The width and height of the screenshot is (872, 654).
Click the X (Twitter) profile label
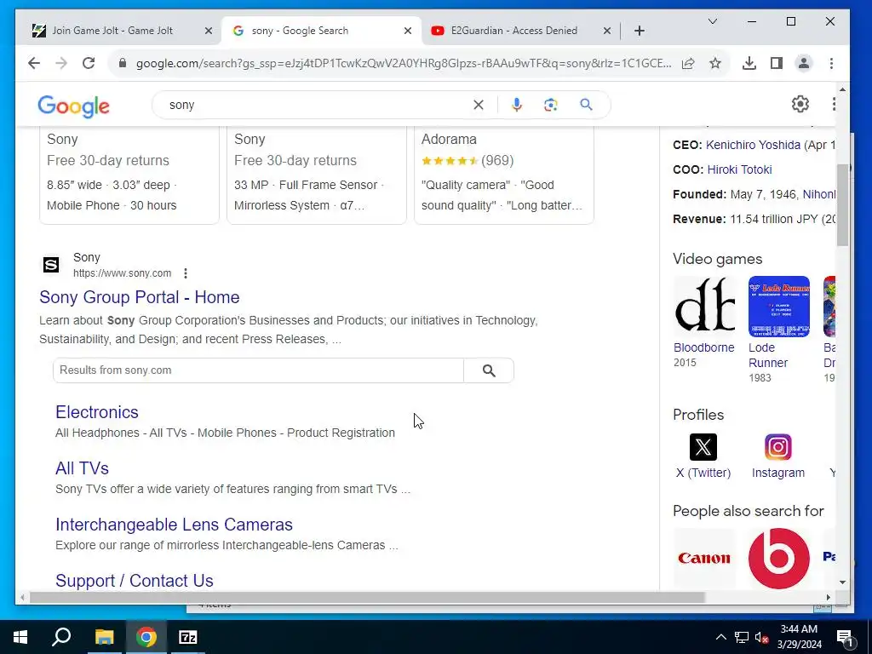point(703,473)
